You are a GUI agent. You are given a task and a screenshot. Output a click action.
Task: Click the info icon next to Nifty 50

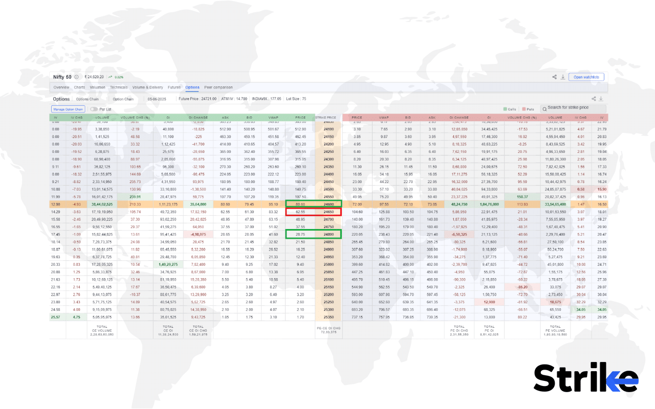coord(76,77)
